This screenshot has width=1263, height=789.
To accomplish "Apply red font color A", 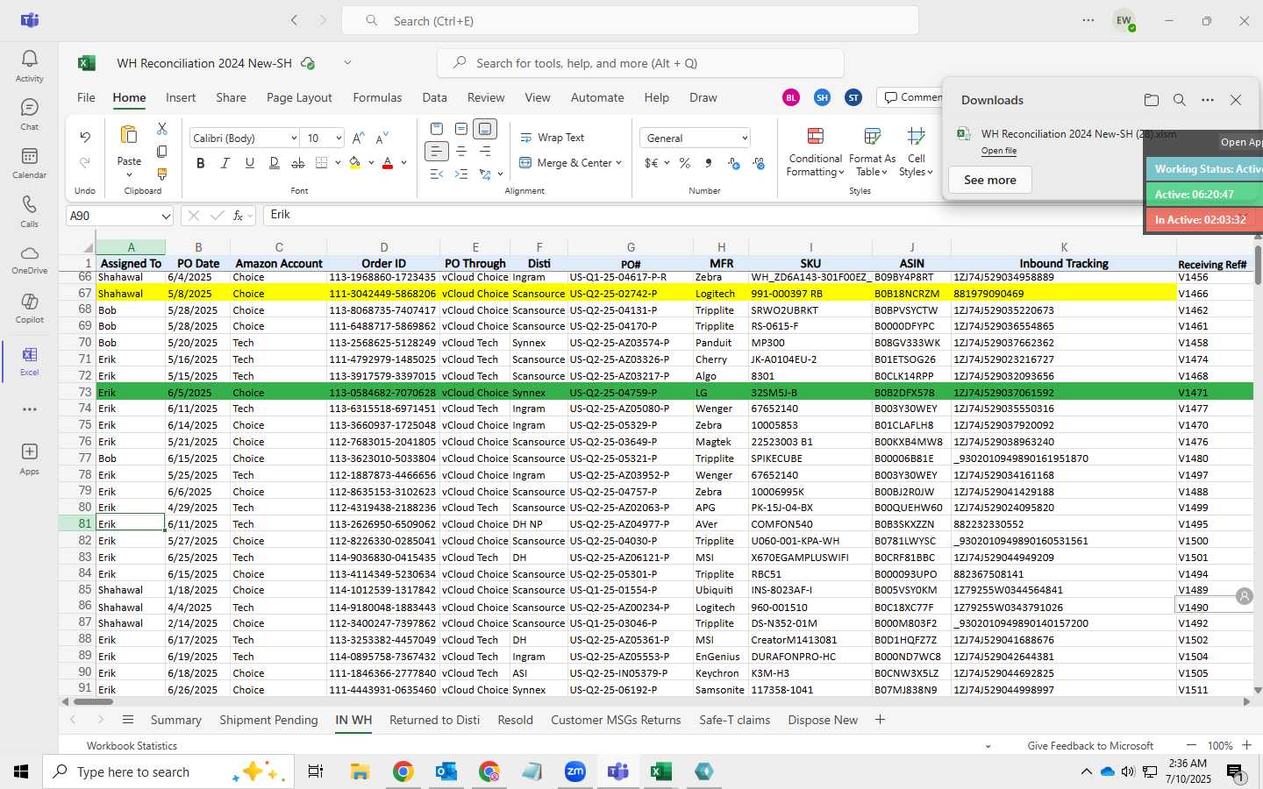I will [x=388, y=163].
